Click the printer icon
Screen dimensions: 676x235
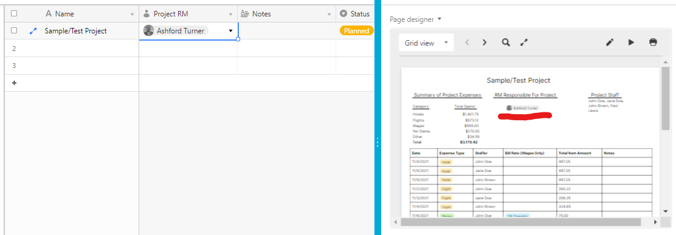pyautogui.click(x=653, y=42)
